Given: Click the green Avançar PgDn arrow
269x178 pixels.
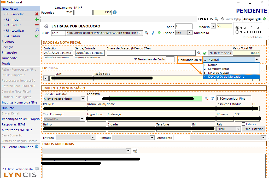Looking at the screenshot, I should point(265,19).
